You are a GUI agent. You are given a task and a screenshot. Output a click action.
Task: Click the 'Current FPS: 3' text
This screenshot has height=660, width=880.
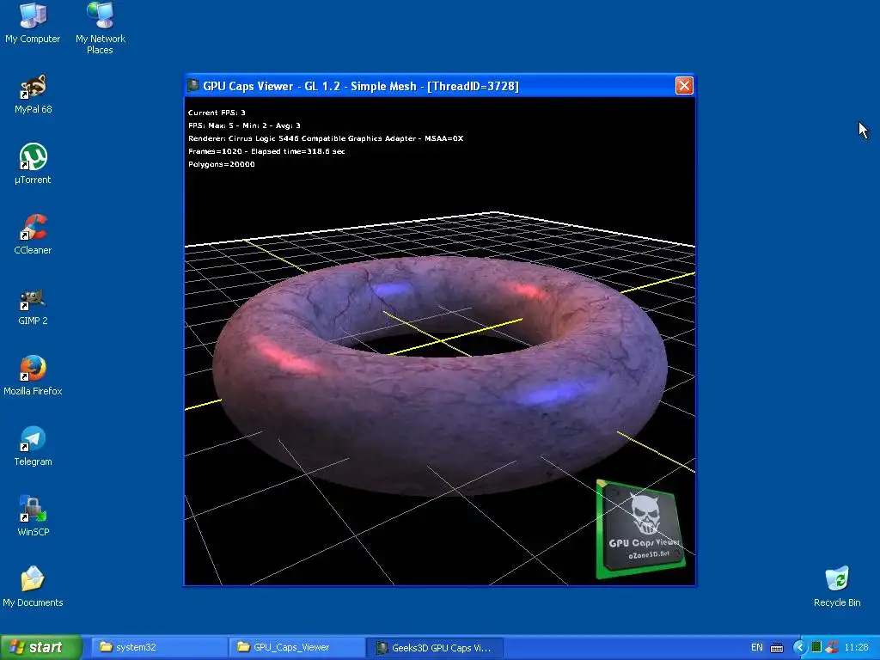click(217, 113)
